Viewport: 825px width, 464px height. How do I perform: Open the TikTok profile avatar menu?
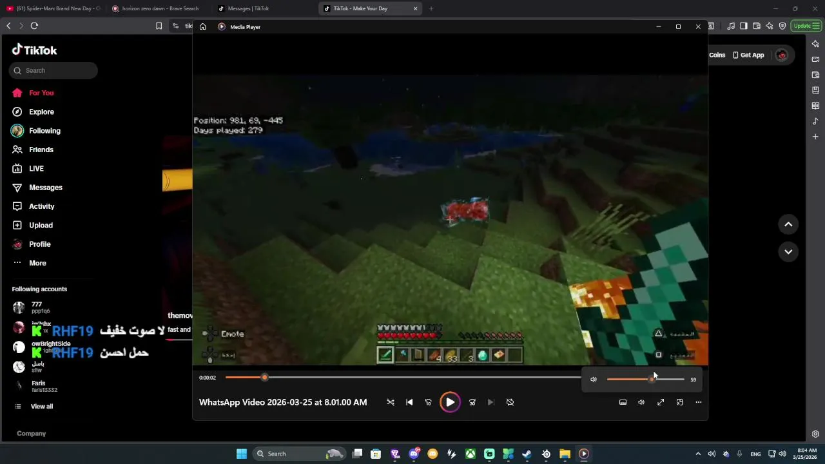point(782,55)
